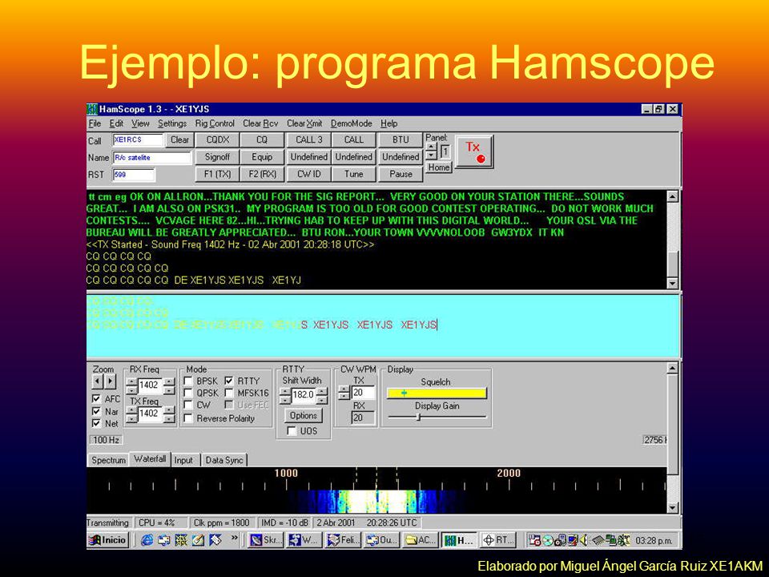Open the Rig Control menu
This screenshot has width=769, height=577.
point(215,123)
